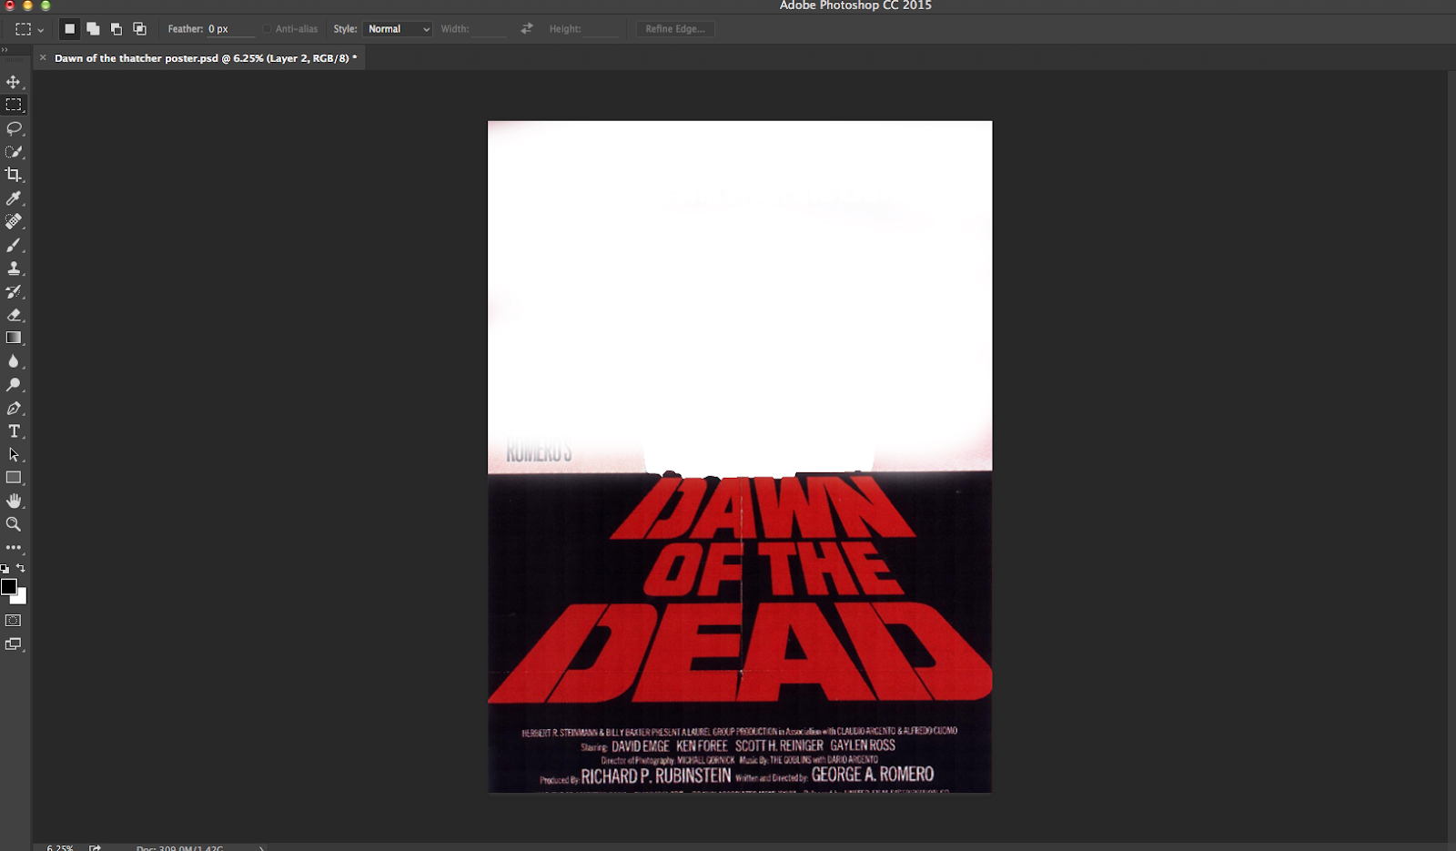This screenshot has width=1456, height=851.
Task: Select the Rectangle shape tool
Action: (14, 478)
